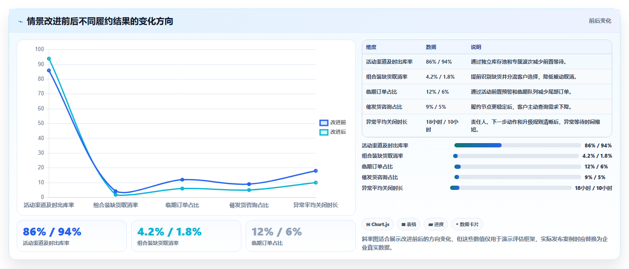Click the 18小时 / 10小时 cell in the table
This screenshot has width=629, height=269.
pyautogui.click(x=442, y=125)
